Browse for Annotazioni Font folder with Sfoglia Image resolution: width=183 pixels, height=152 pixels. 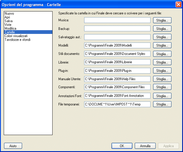click(162, 96)
